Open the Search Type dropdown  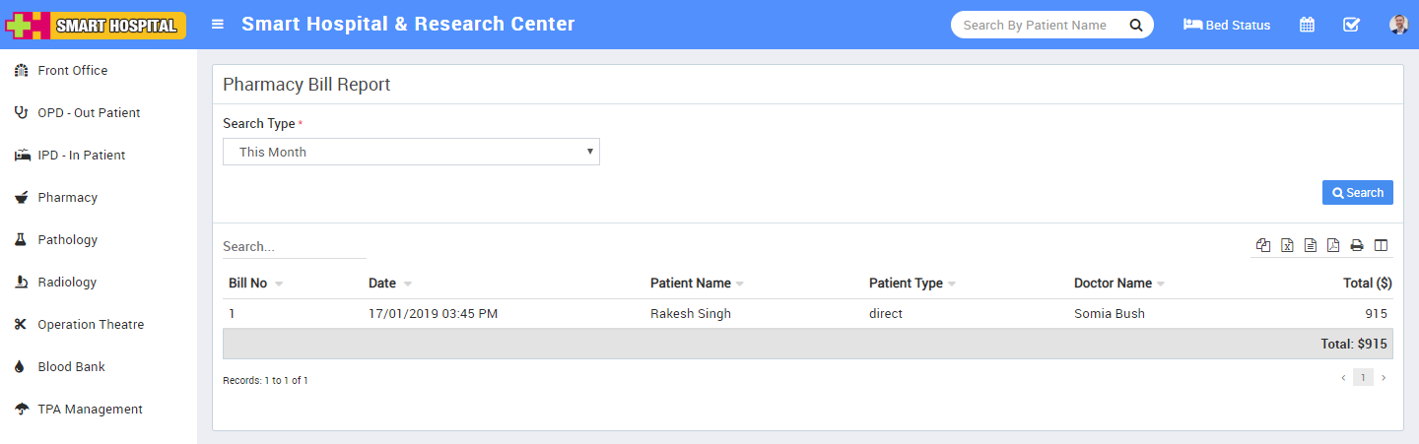(411, 152)
